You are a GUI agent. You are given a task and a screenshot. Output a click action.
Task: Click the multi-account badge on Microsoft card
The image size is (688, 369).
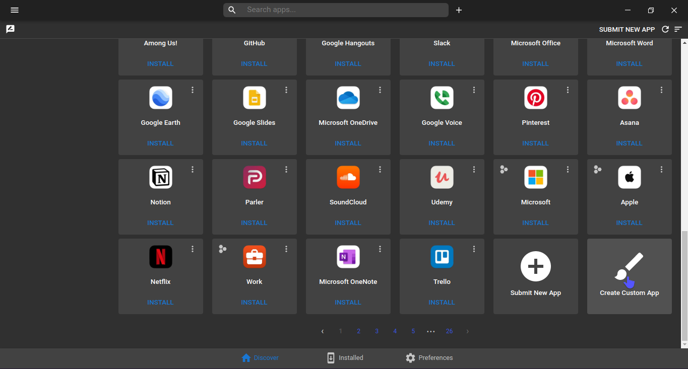[x=504, y=169]
